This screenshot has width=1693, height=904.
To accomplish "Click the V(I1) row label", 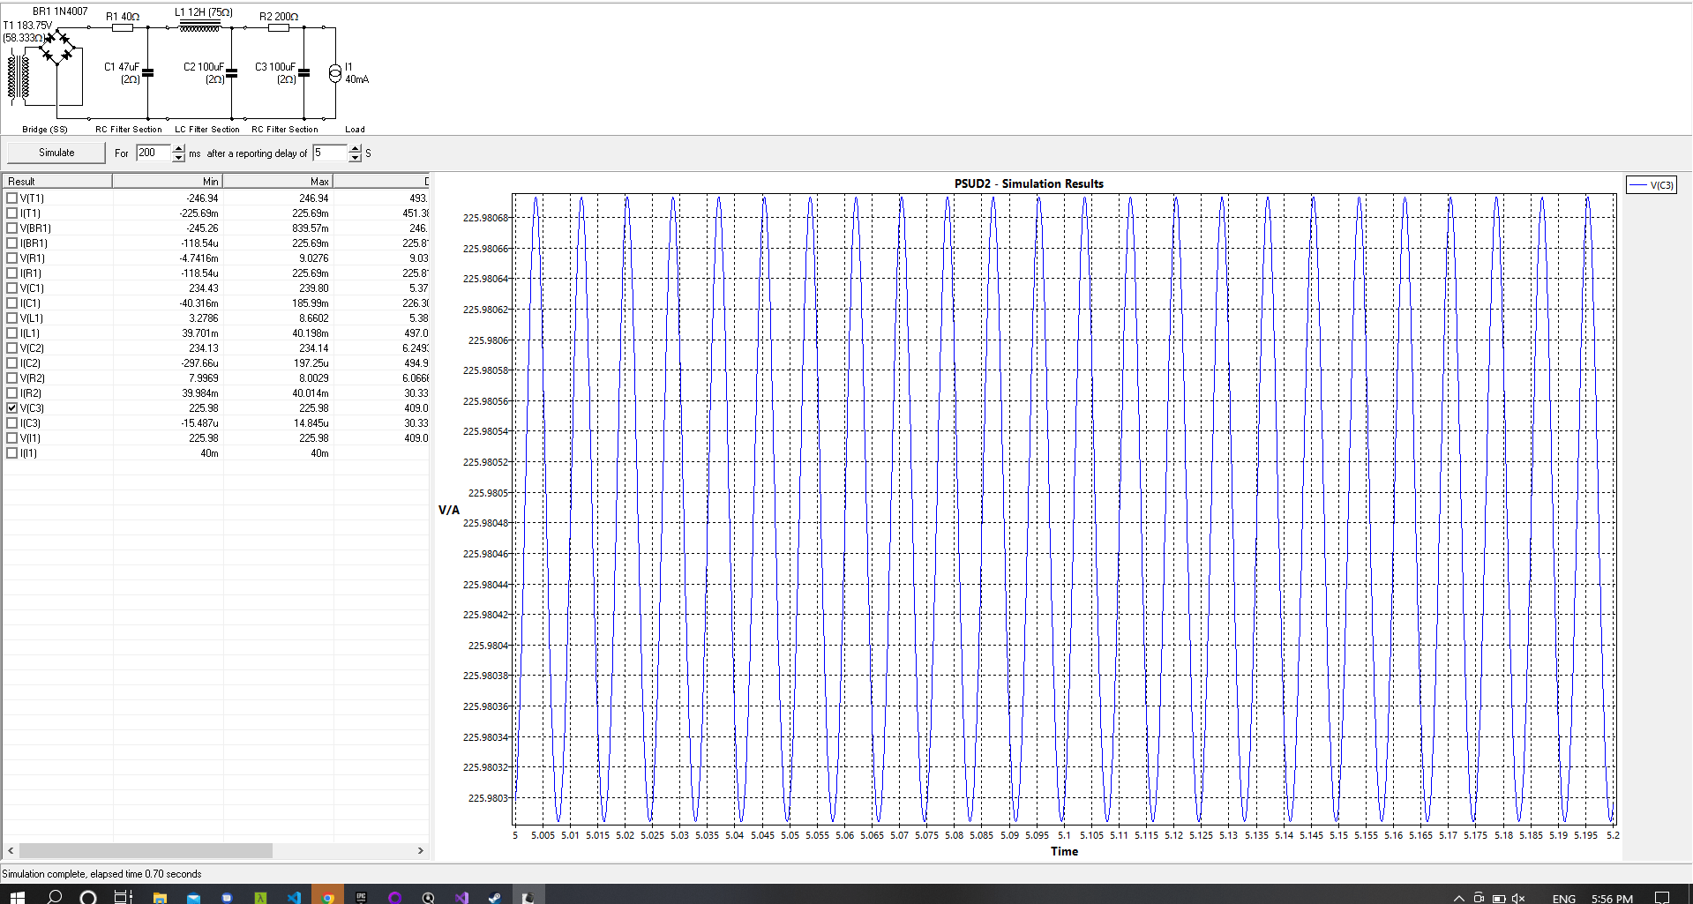I will pos(30,438).
